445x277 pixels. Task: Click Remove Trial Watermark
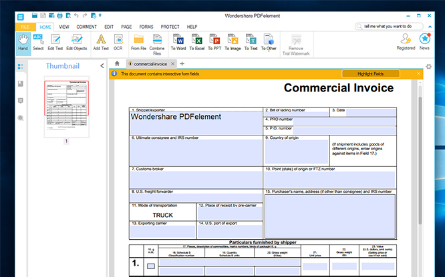(x=296, y=45)
